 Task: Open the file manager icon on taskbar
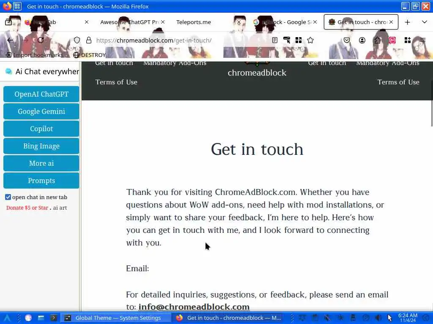41,318
